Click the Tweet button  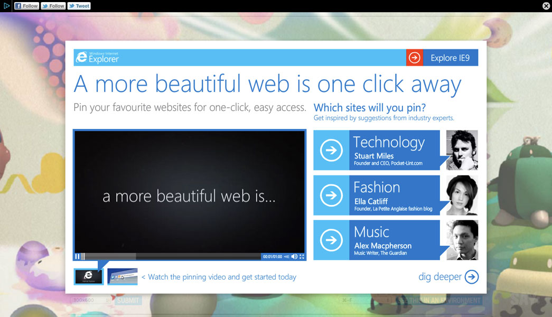79,6
